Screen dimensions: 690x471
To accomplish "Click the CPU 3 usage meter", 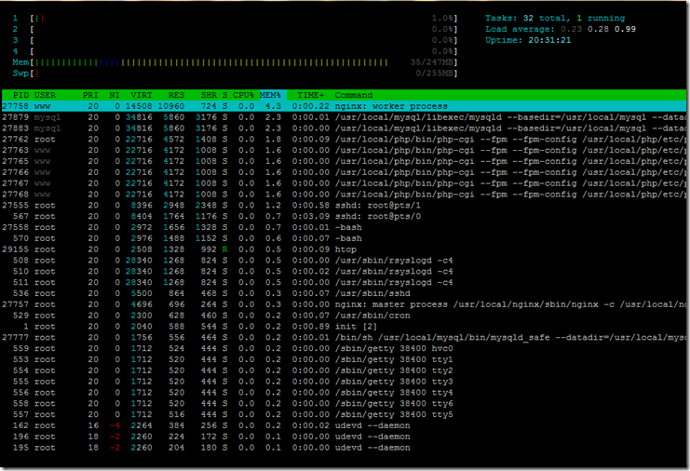I will click(x=235, y=40).
